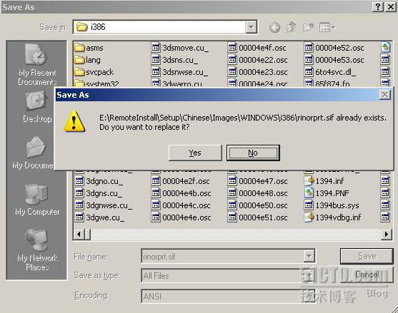Screen dimensions: 398x313
Task: Select the svcpack folder
Action: coord(94,72)
